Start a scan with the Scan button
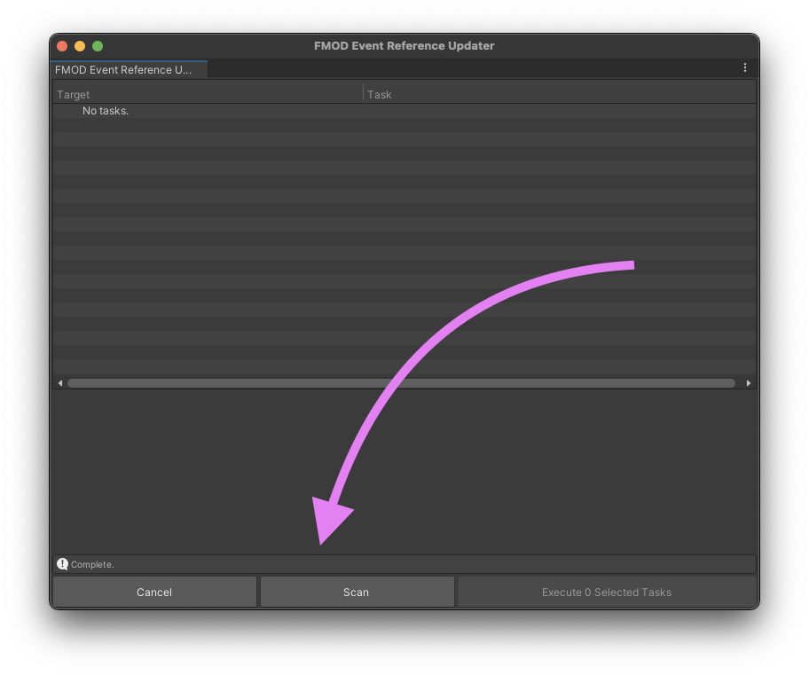 (357, 592)
